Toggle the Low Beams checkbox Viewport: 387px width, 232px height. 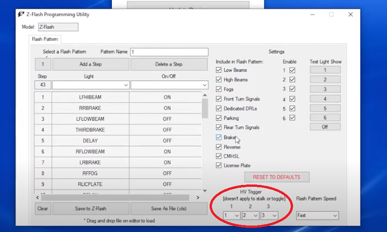[219, 70]
